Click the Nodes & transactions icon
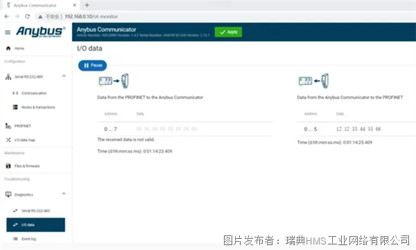This screenshot has height=250, width=416. point(15,107)
